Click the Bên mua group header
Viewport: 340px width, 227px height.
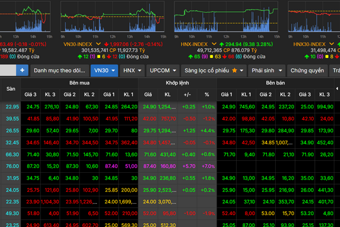(79, 83)
